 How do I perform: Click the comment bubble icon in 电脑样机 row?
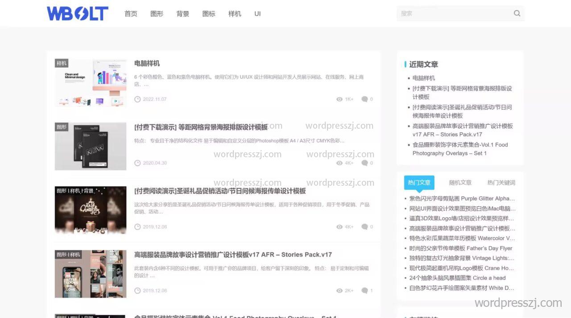[x=364, y=99]
